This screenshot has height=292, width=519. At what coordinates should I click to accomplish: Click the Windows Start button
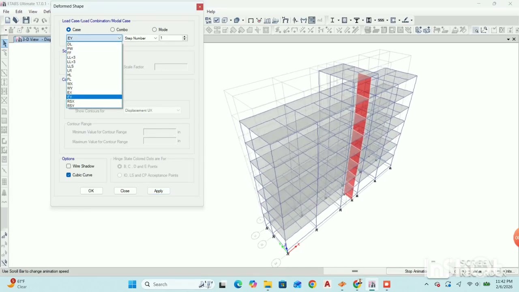[132, 284]
